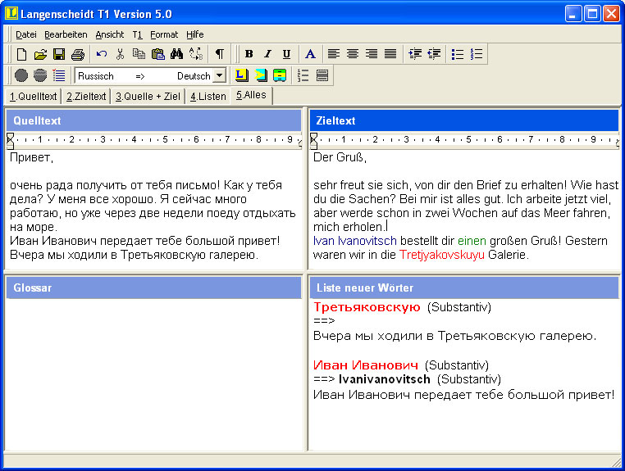625x471 pixels.
Task: Cut selection with scissors icon
Action: [x=120, y=54]
